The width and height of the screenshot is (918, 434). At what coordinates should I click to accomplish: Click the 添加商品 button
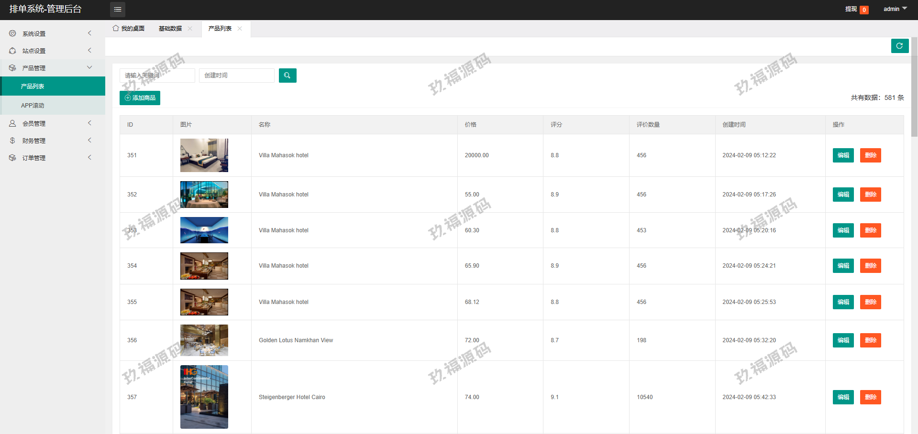point(140,98)
